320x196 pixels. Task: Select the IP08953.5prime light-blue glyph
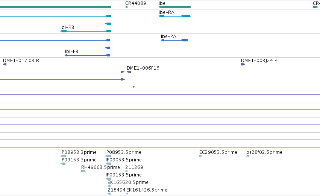click(x=108, y=156)
